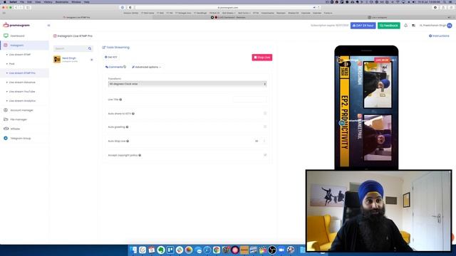Click the help icon beside Auto greeting
The height and width of the screenshot is (256, 456).
[127, 127]
